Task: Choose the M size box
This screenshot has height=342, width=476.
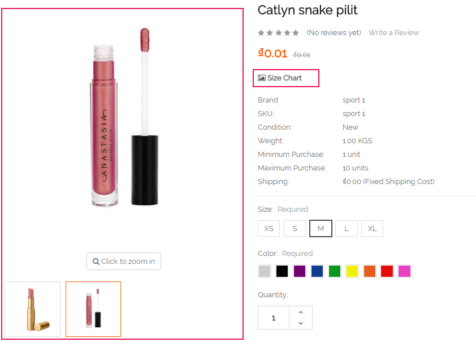Action: [x=321, y=229]
